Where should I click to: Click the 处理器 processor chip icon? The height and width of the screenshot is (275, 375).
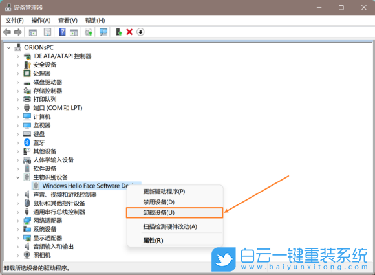27,73
